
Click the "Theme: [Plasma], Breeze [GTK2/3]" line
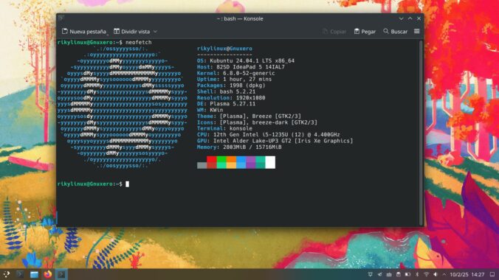249,116
